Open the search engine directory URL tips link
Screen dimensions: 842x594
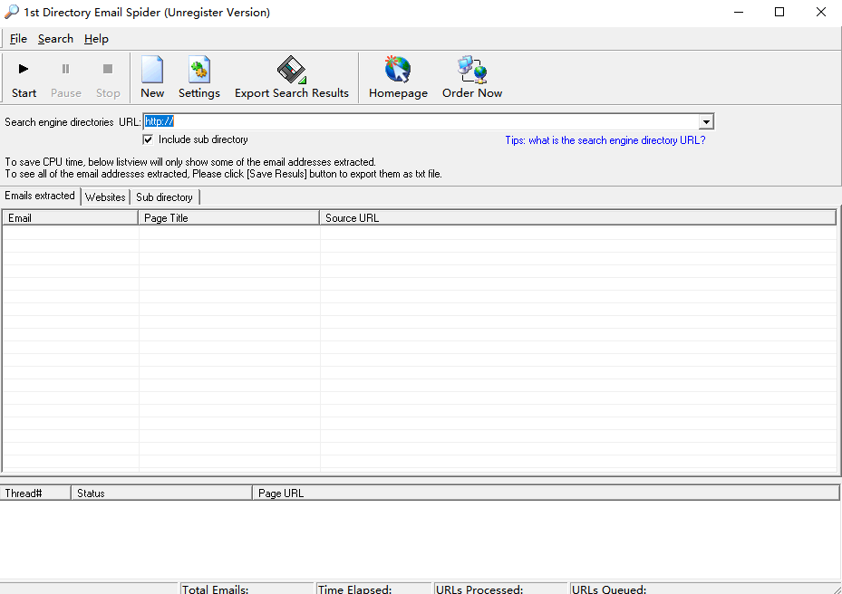[605, 140]
